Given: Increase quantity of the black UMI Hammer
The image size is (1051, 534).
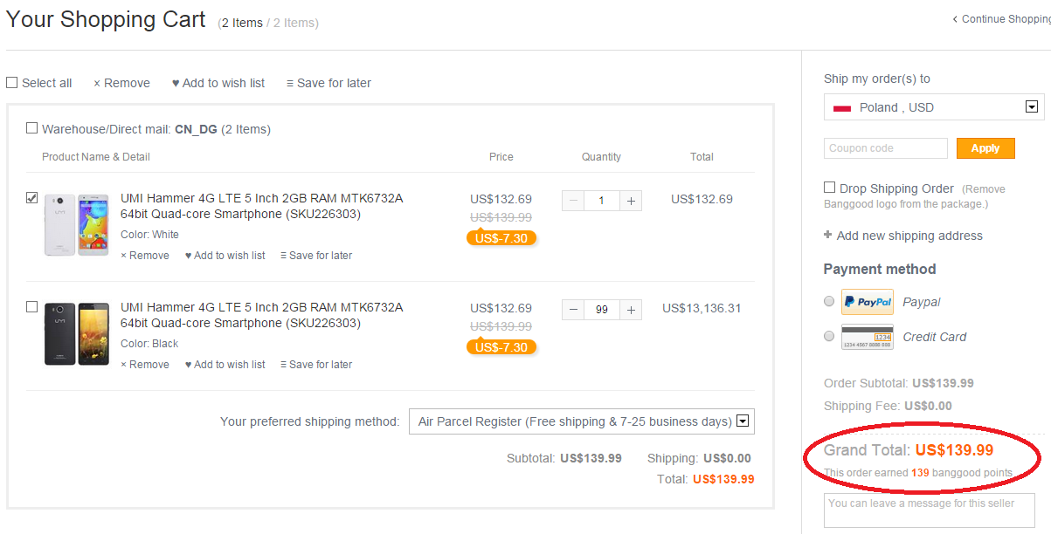Looking at the screenshot, I should point(632,310).
